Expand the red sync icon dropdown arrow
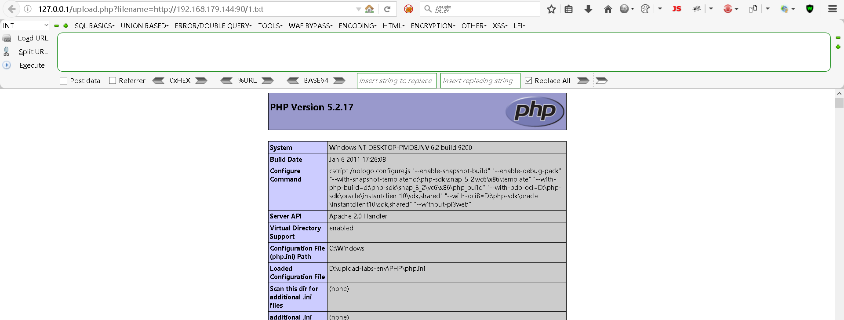This screenshot has width=844, height=320. tap(736, 9)
